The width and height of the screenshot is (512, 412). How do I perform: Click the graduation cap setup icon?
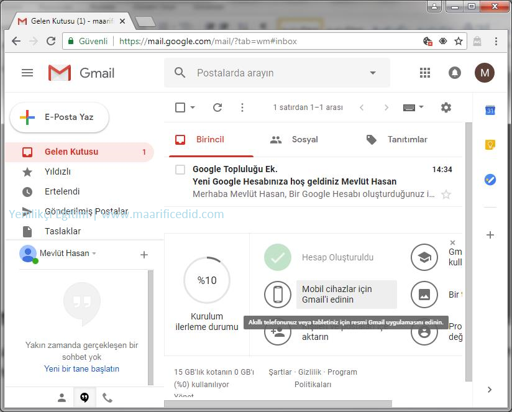click(424, 257)
